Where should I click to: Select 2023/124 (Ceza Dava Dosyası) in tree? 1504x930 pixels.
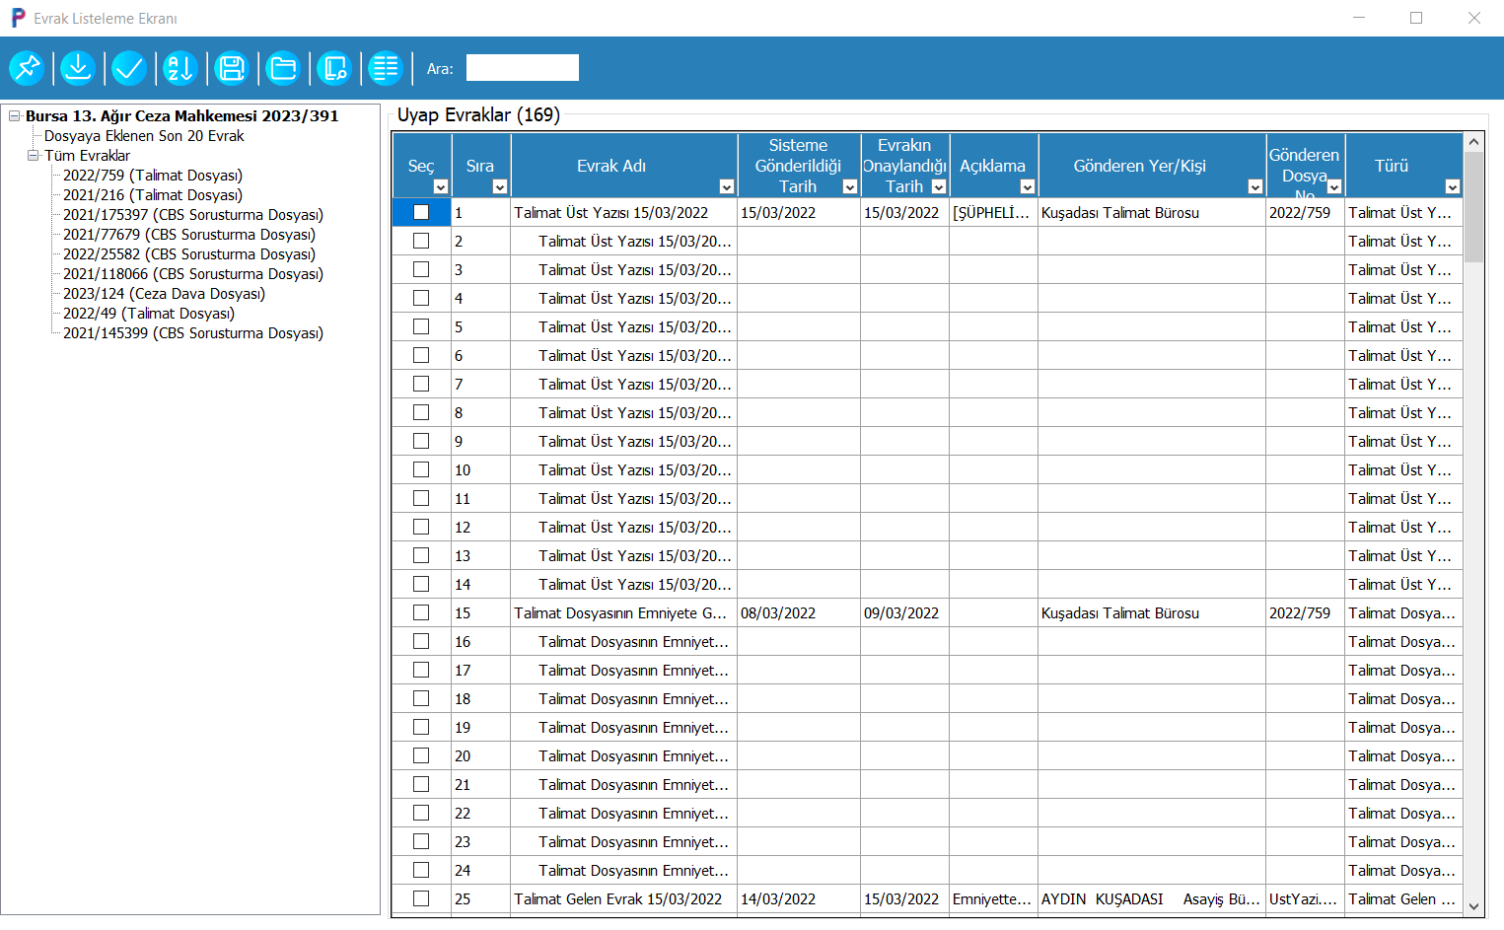tap(164, 294)
